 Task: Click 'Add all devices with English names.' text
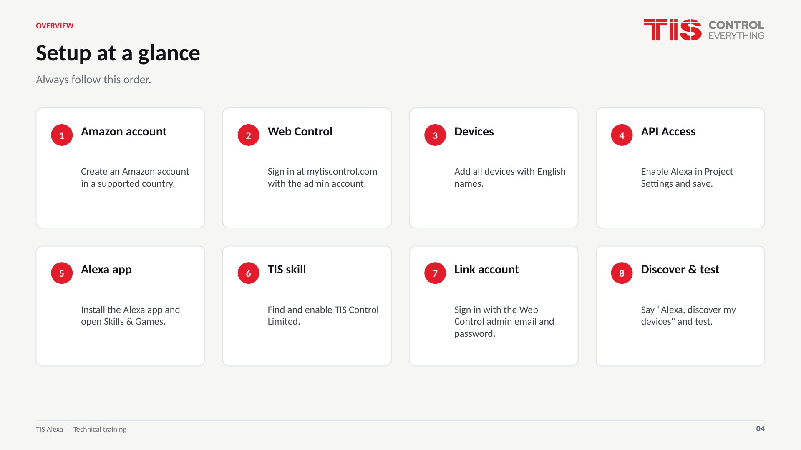click(510, 177)
